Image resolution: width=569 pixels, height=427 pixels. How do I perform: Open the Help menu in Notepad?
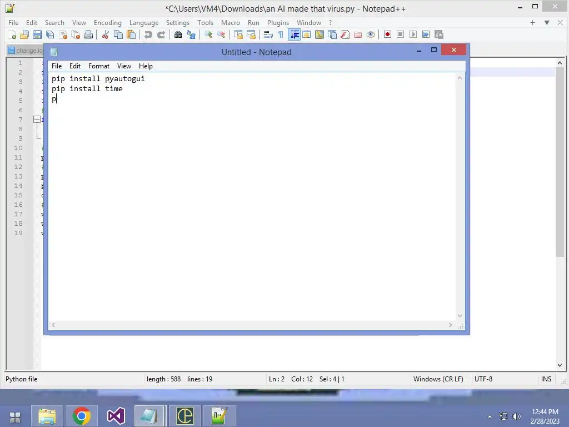point(146,66)
